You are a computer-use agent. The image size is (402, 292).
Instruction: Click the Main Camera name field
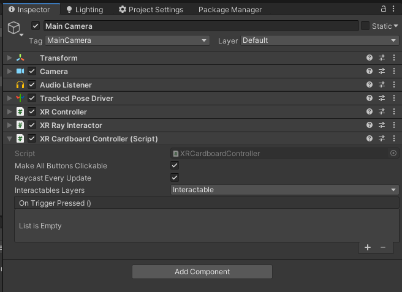coord(201,26)
